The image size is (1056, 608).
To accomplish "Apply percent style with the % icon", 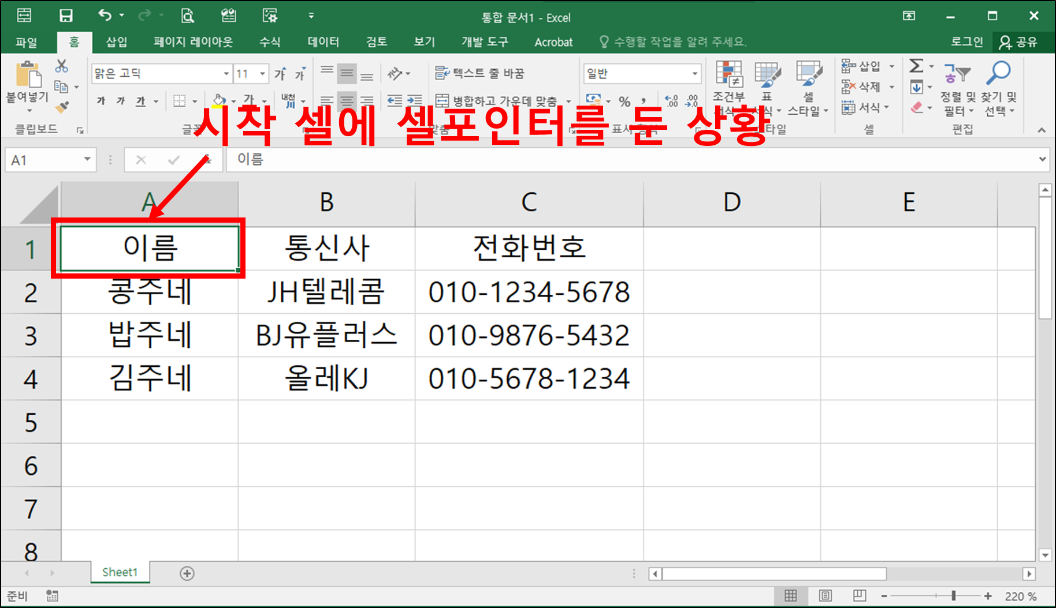I will (624, 102).
